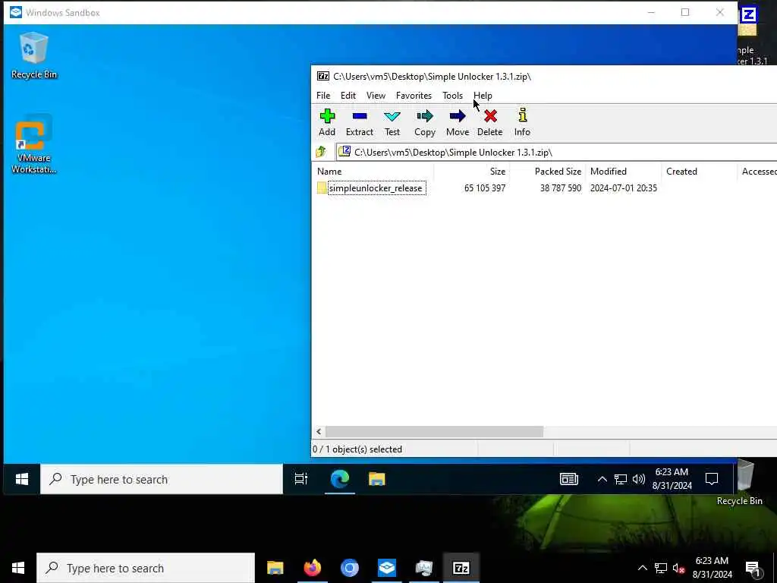777x583 pixels.
Task: Sort by Modified column header
Action: pos(624,172)
